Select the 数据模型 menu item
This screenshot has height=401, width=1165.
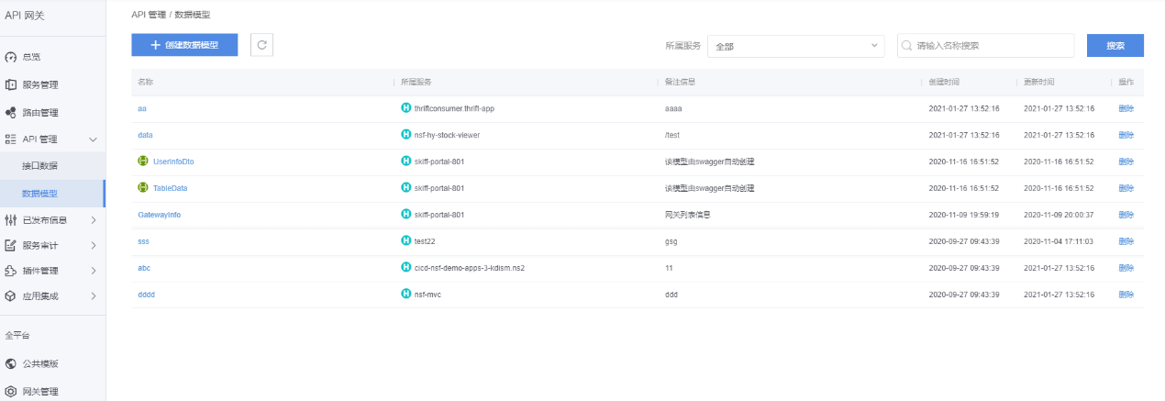[x=40, y=194]
